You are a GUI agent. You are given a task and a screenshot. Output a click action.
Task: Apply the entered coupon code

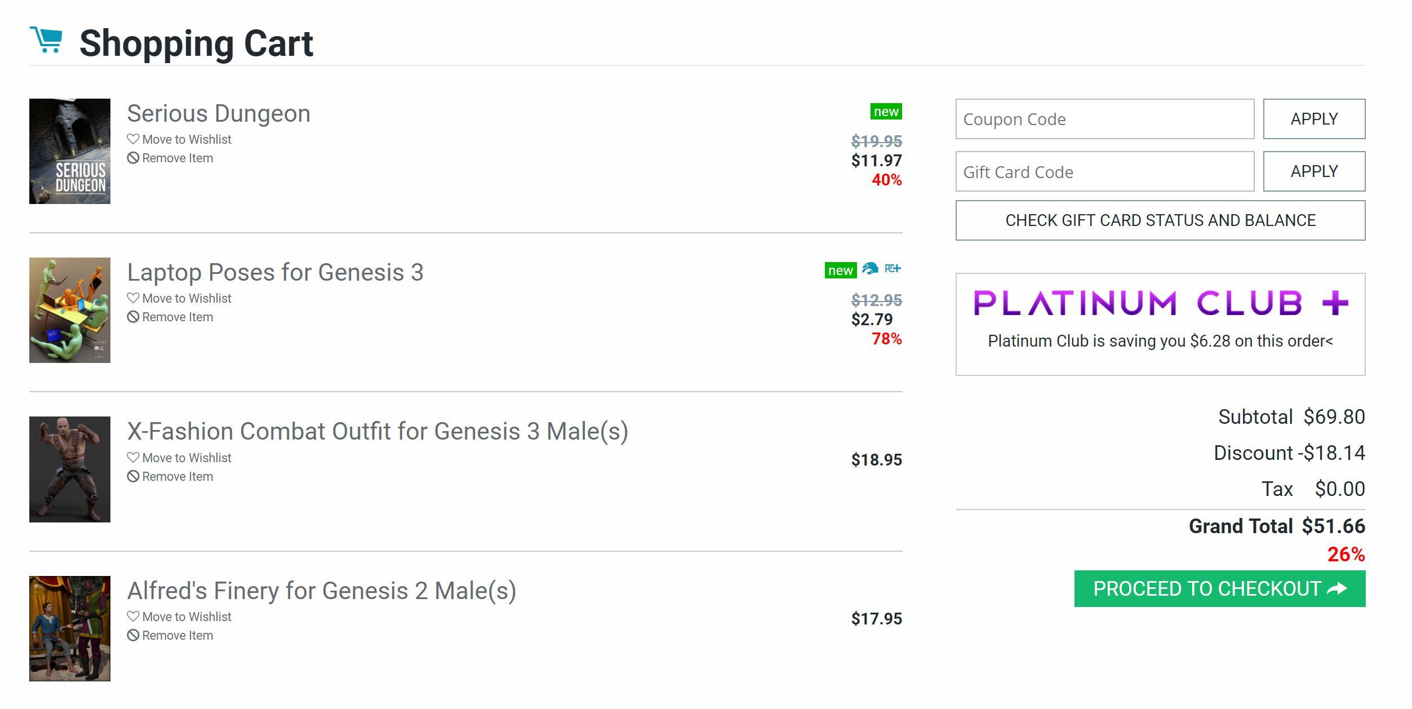point(1313,119)
